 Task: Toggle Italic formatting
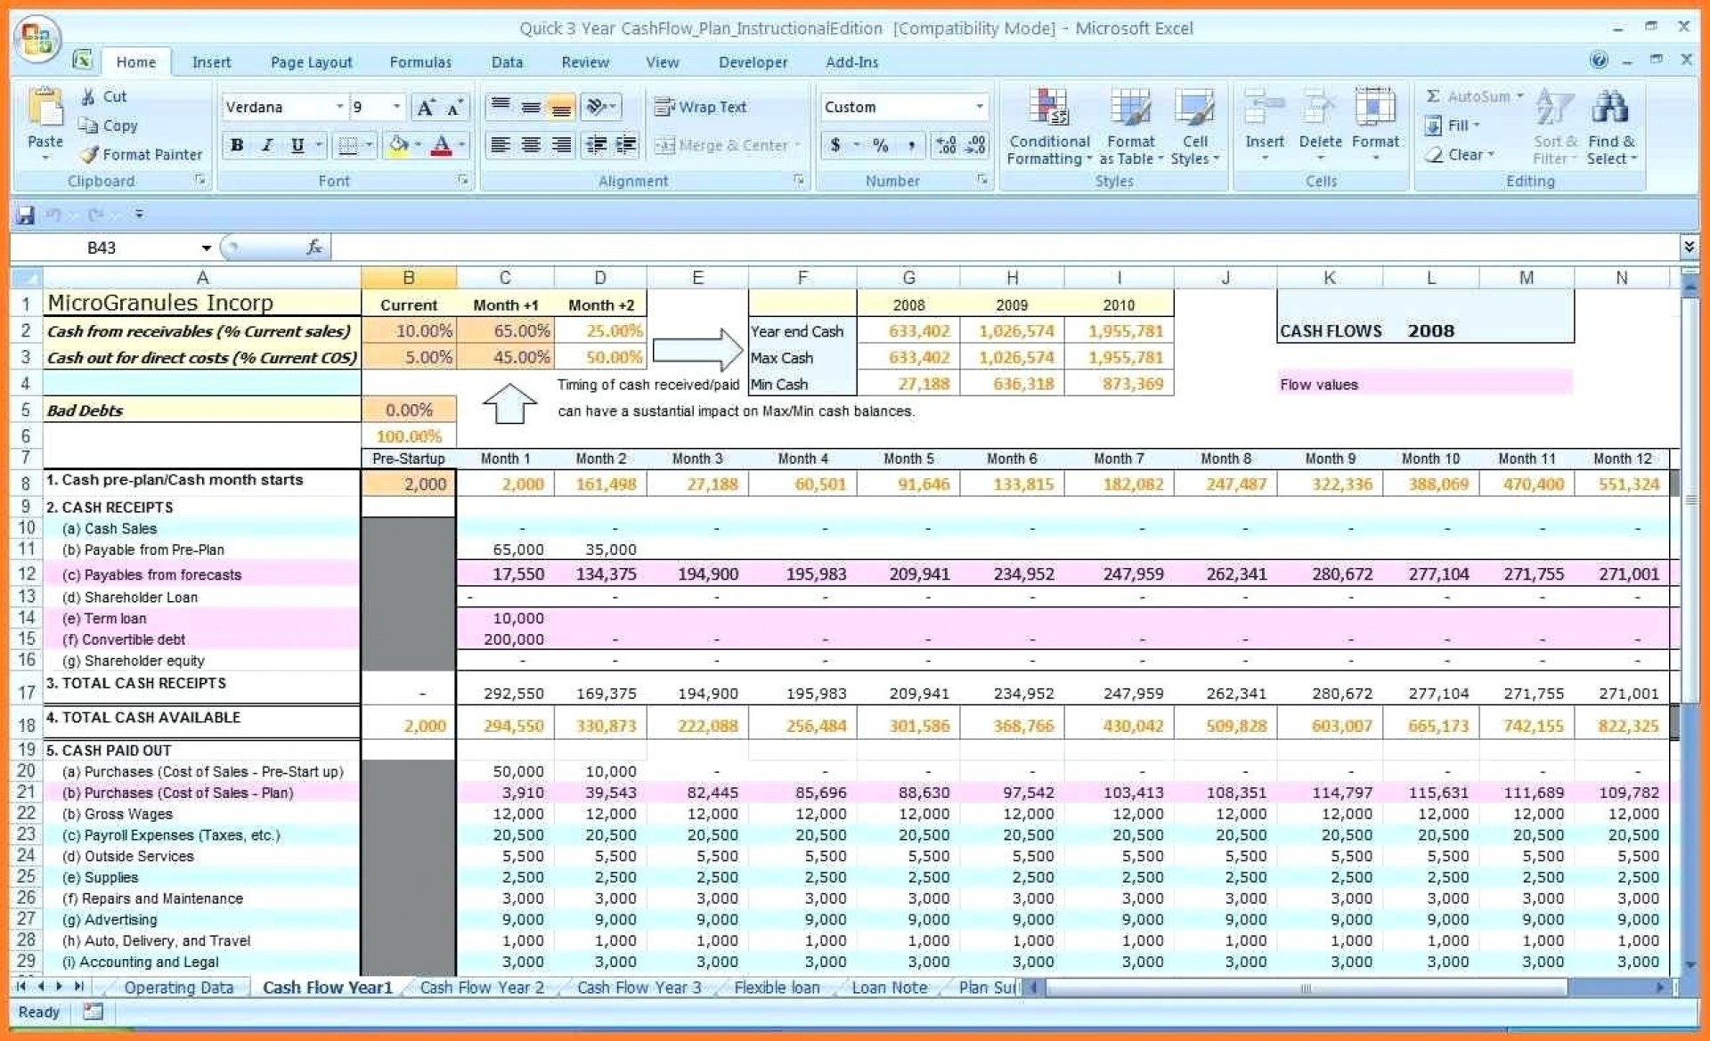(266, 145)
